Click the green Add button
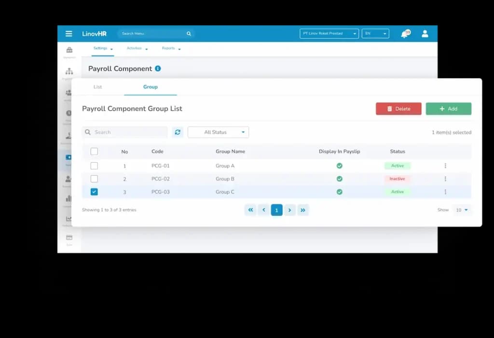Image resolution: width=494 pixels, height=338 pixels. [449, 109]
